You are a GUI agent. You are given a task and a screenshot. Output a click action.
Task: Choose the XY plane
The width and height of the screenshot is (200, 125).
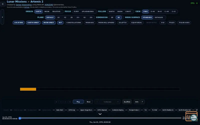tap(58, 17)
